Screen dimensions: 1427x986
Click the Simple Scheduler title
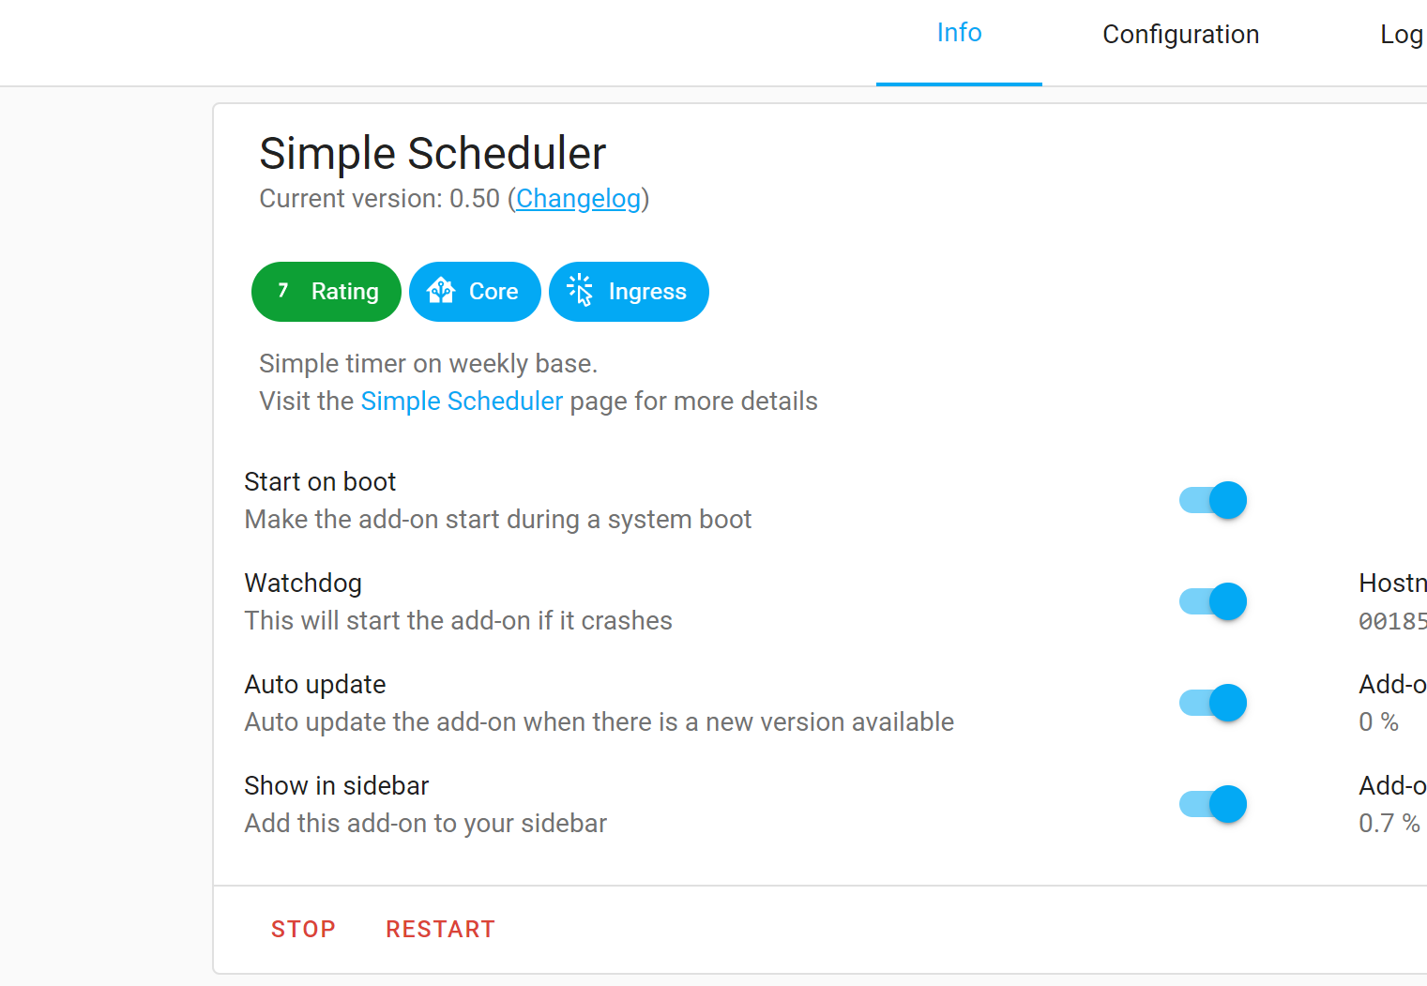pos(432,153)
